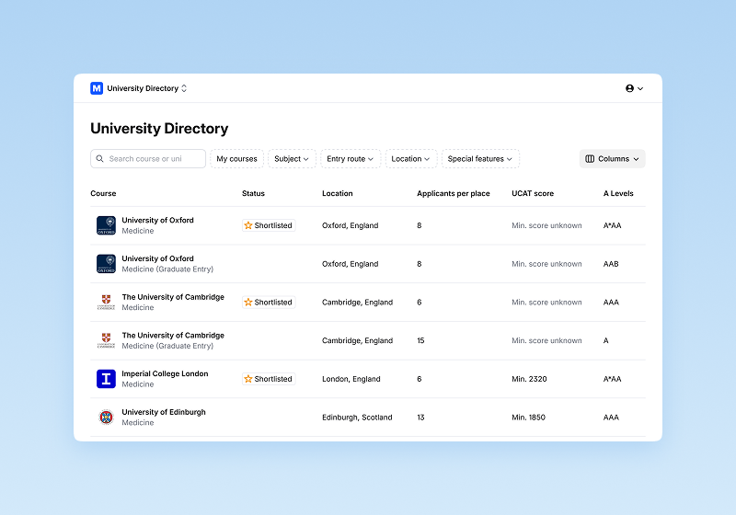Open the Columns dropdown
Viewport: 736px width, 515px height.
[x=612, y=158]
